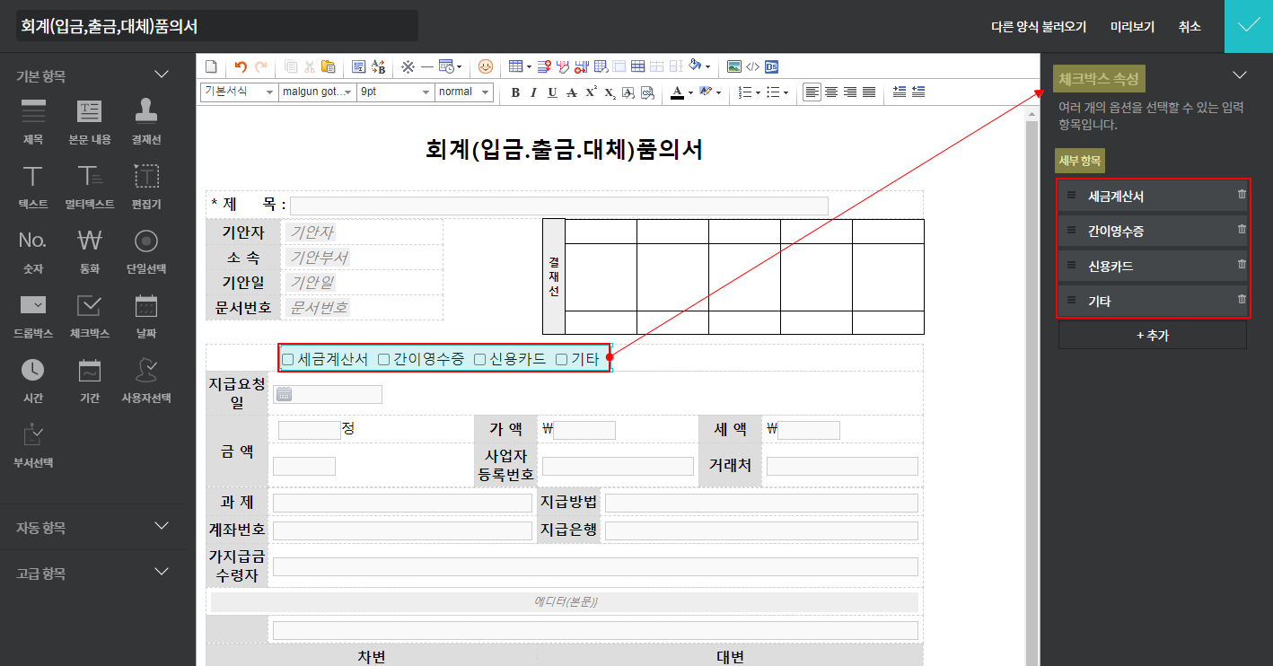
Task: Insert an emoticon using the smiley icon
Action: [485, 66]
